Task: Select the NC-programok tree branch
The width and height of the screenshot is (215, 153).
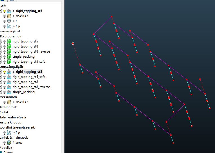Action: (10, 36)
